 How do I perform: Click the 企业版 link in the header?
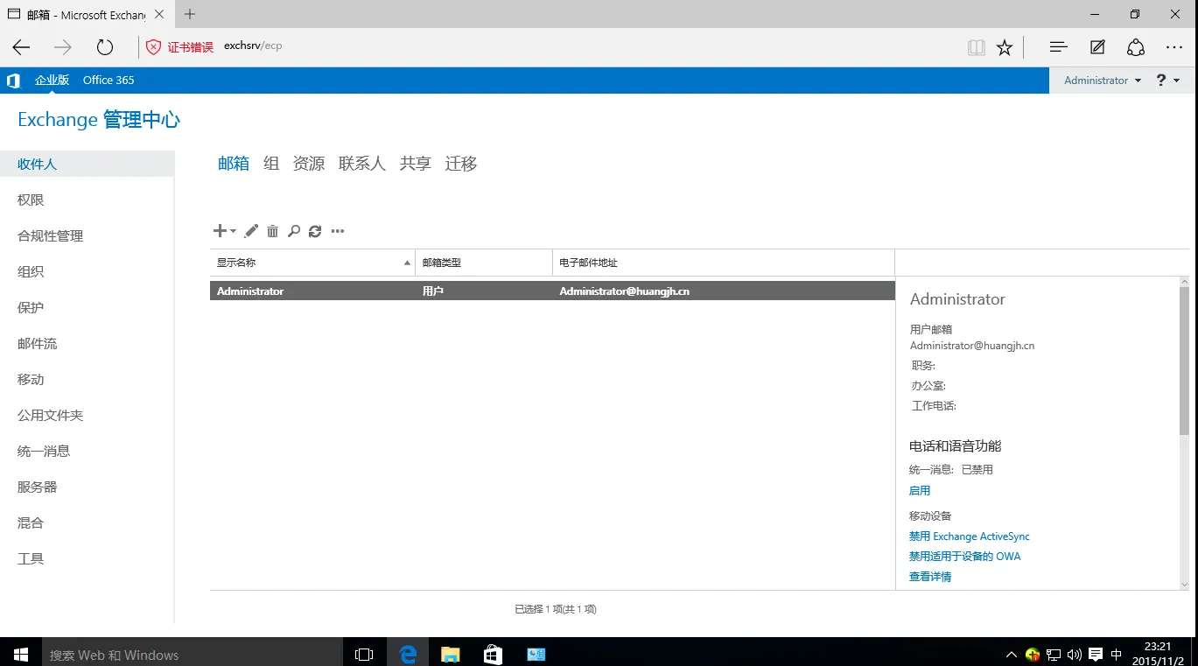52,81
